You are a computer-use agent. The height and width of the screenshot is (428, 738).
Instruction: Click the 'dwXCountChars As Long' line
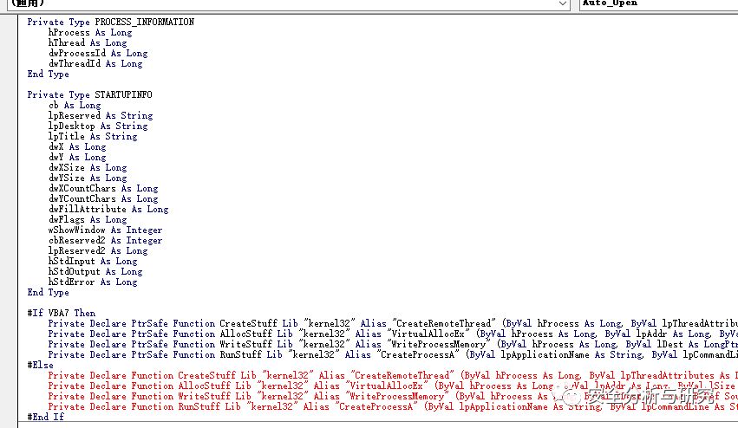pyautogui.click(x=103, y=188)
